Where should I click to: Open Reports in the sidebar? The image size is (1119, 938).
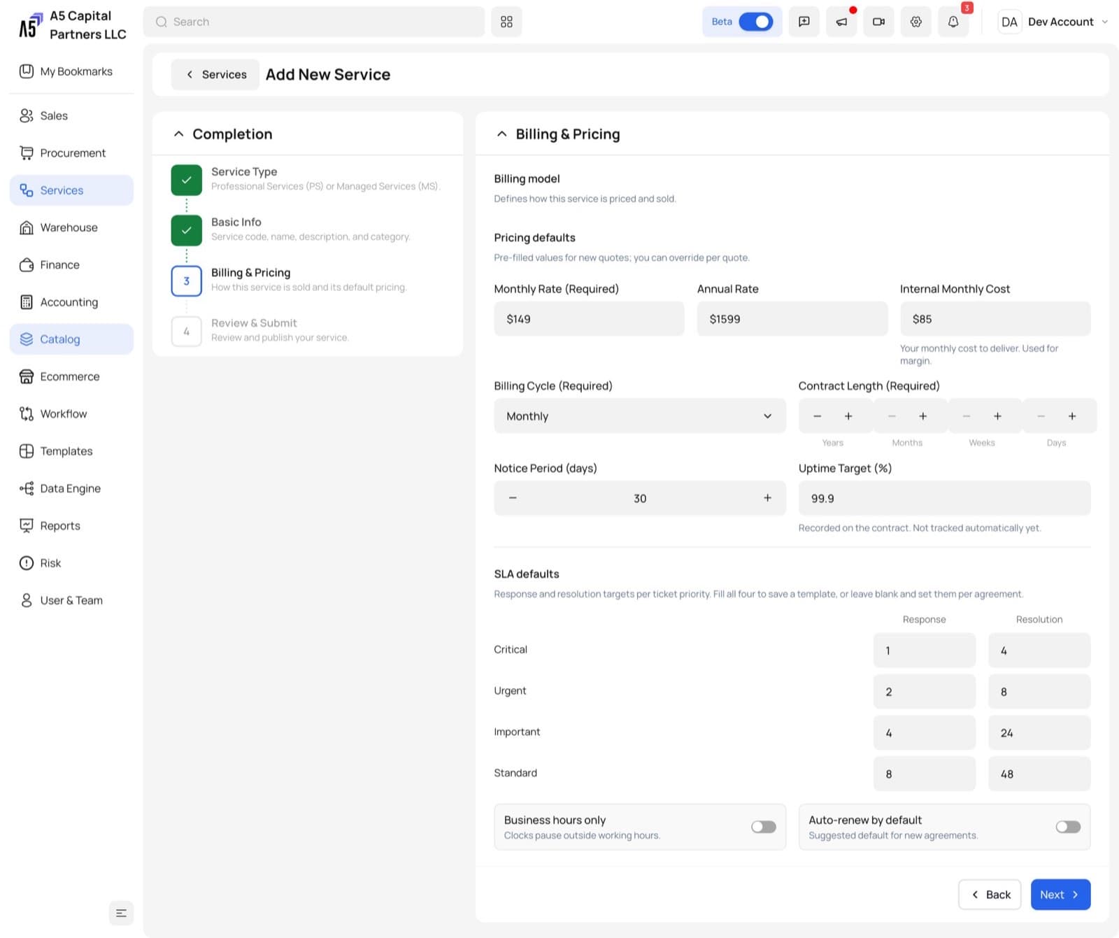[71, 525]
